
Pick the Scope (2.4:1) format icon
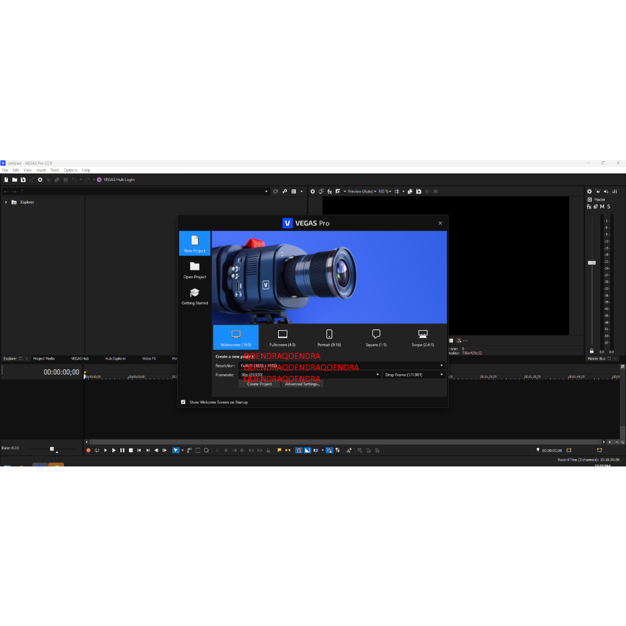[422, 334]
